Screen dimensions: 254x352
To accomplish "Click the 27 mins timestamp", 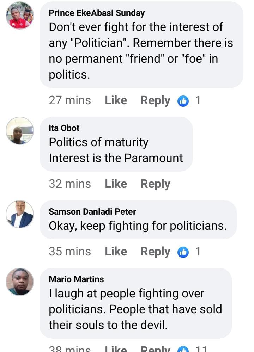I will pyautogui.click(x=70, y=100).
